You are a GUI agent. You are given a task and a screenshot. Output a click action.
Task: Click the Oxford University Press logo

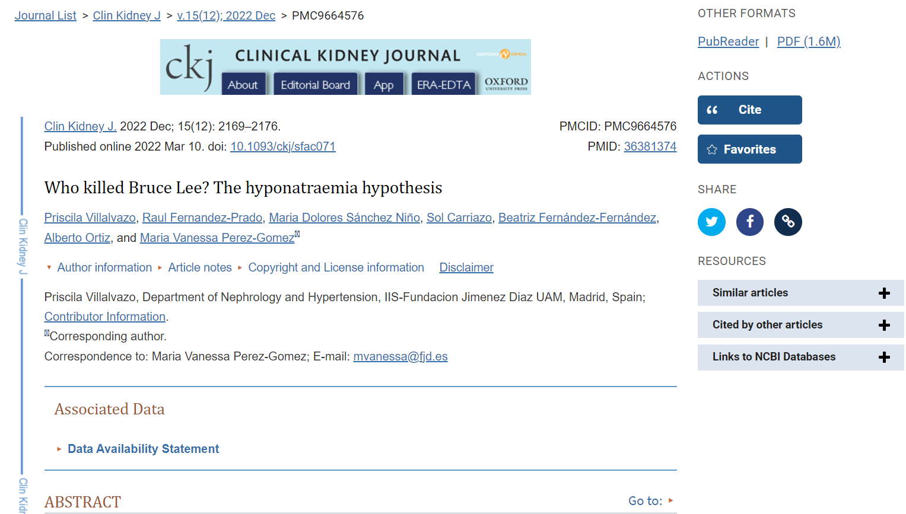[506, 84]
